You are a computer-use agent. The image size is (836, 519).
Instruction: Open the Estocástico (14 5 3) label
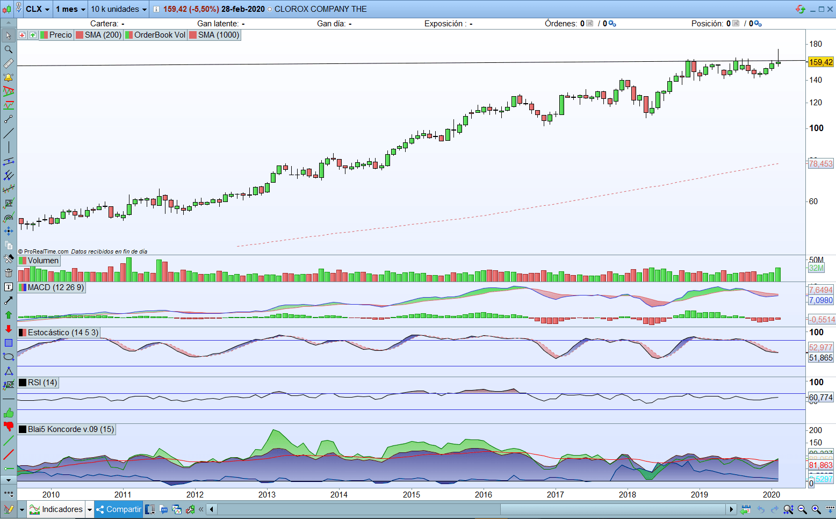click(59, 333)
